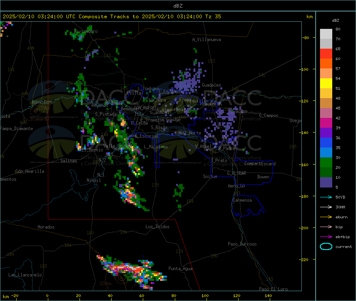The width and height of the screenshot is (356, 301).
Task: Click the Aero_GA map label
Action: (x=237, y=186)
